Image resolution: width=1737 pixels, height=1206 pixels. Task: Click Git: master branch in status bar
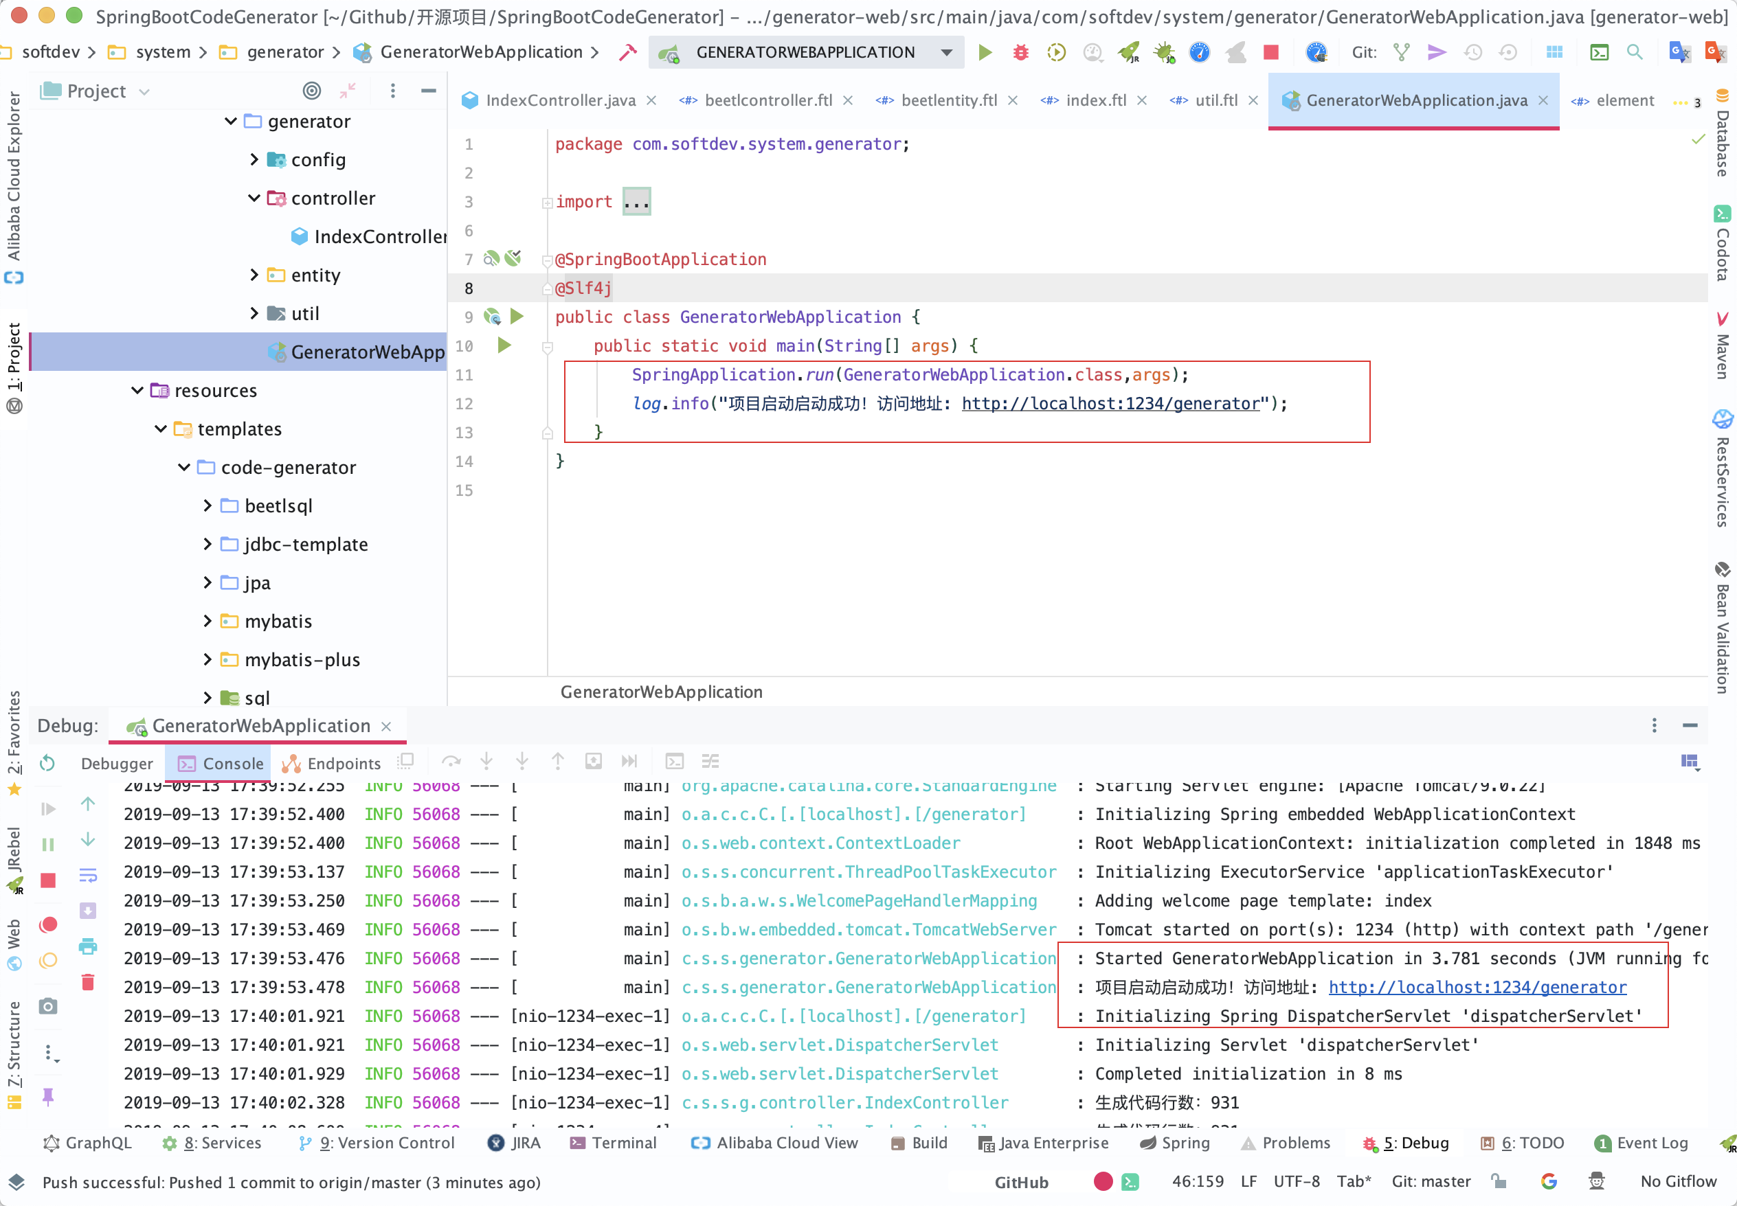(x=1431, y=1181)
